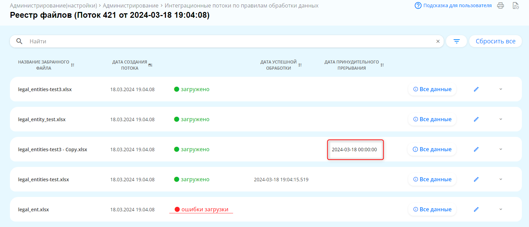This screenshot has width=529, height=227.
Task: Expand the legal_entities-test3.xlsx row chevron
Action: tap(501, 89)
